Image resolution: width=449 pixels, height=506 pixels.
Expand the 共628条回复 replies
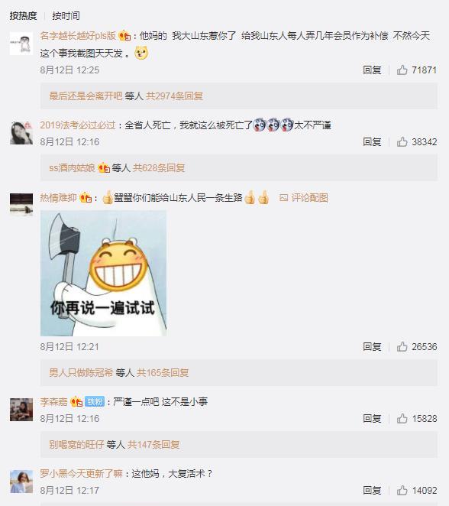[x=159, y=168]
